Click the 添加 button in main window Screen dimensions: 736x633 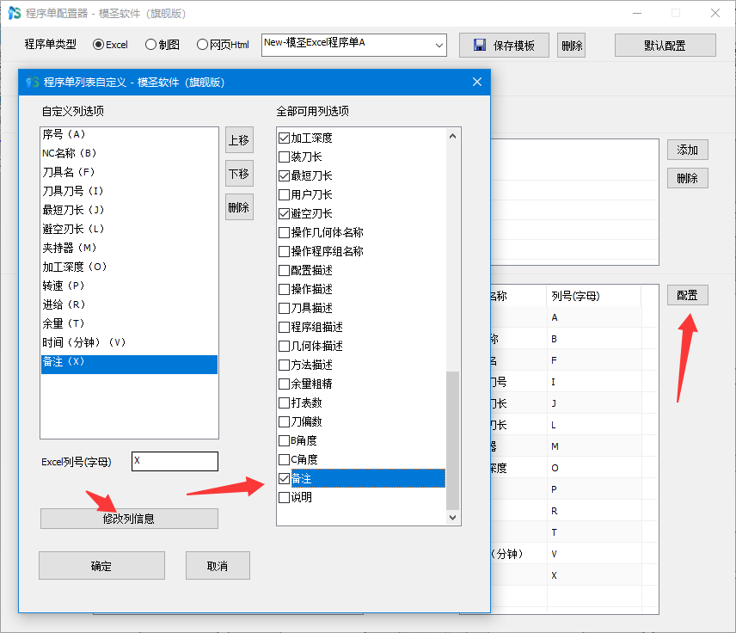point(688,150)
